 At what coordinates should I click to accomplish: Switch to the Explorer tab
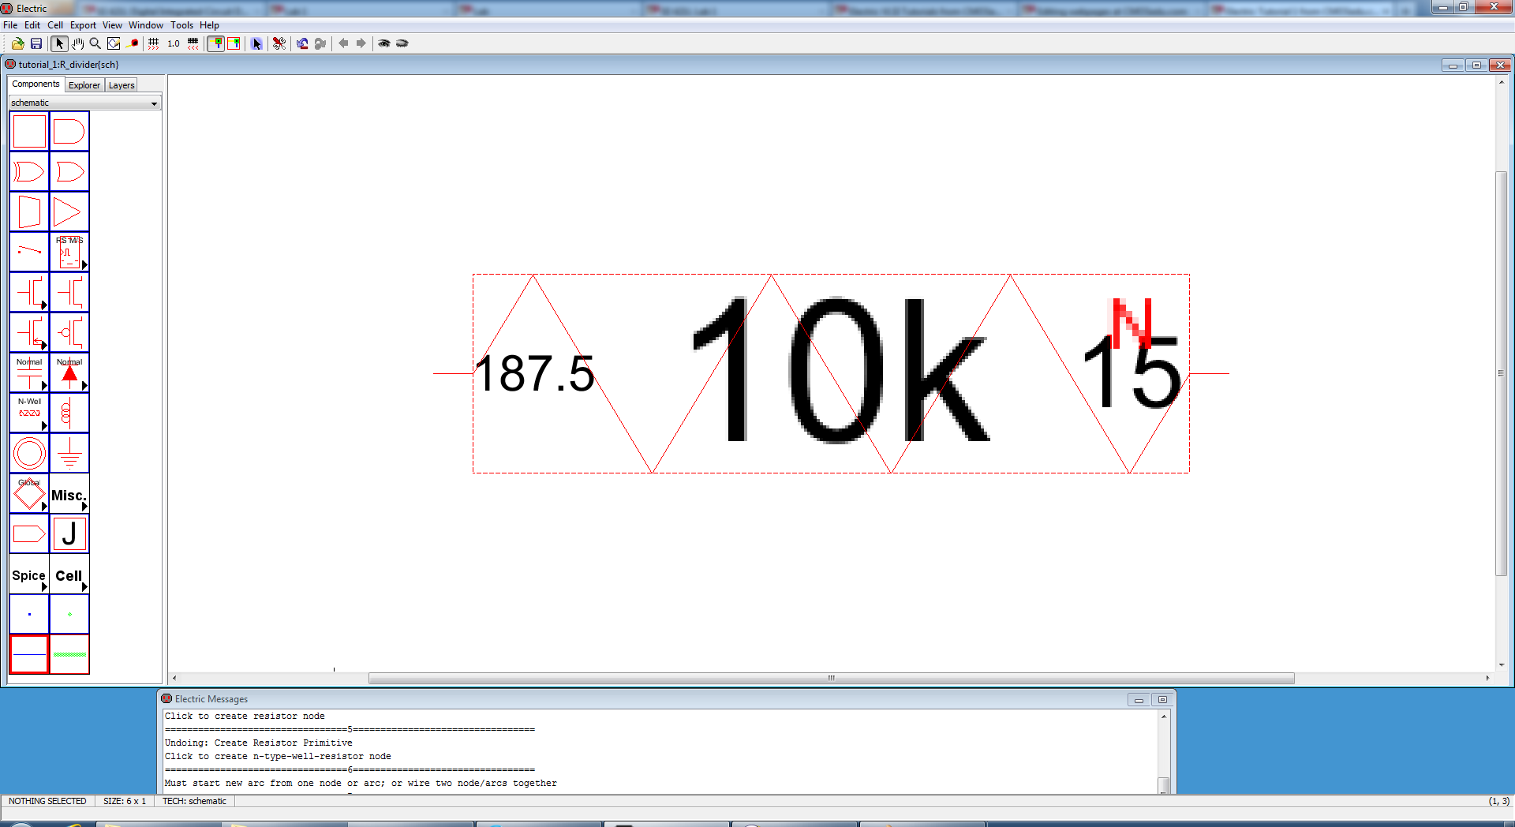tap(84, 85)
